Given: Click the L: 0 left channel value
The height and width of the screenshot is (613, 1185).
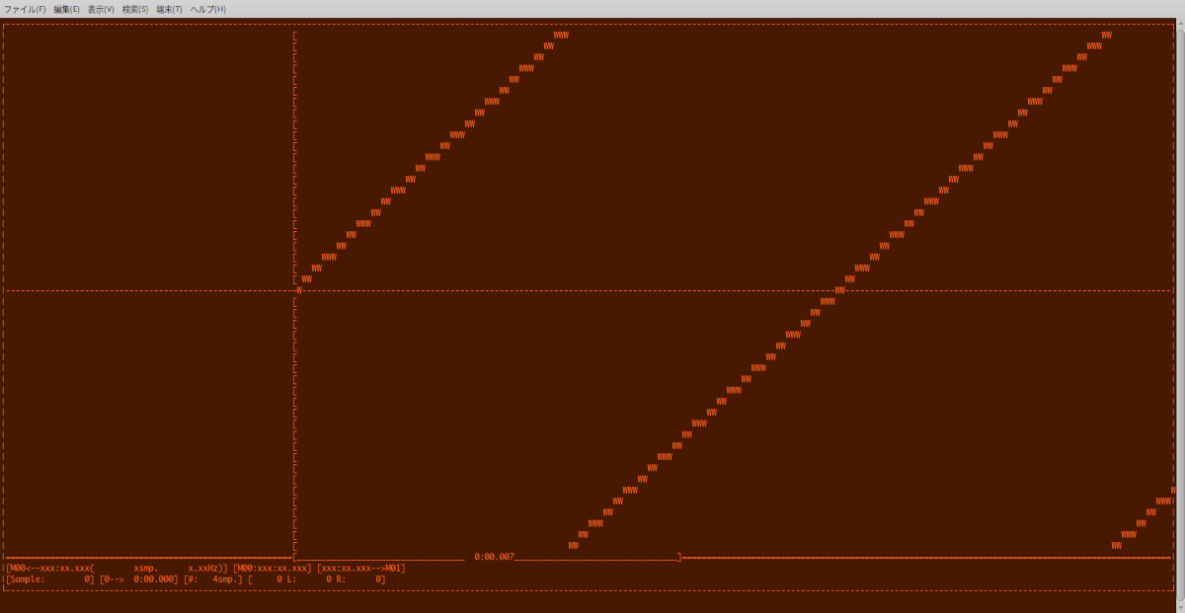Looking at the screenshot, I should [x=286, y=579].
